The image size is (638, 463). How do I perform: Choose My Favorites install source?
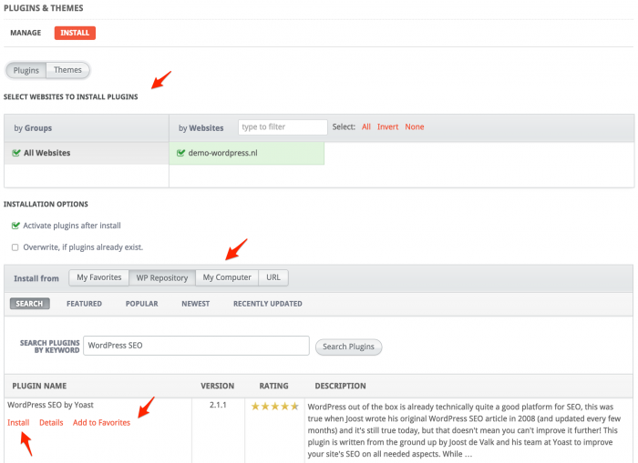click(99, 277)
